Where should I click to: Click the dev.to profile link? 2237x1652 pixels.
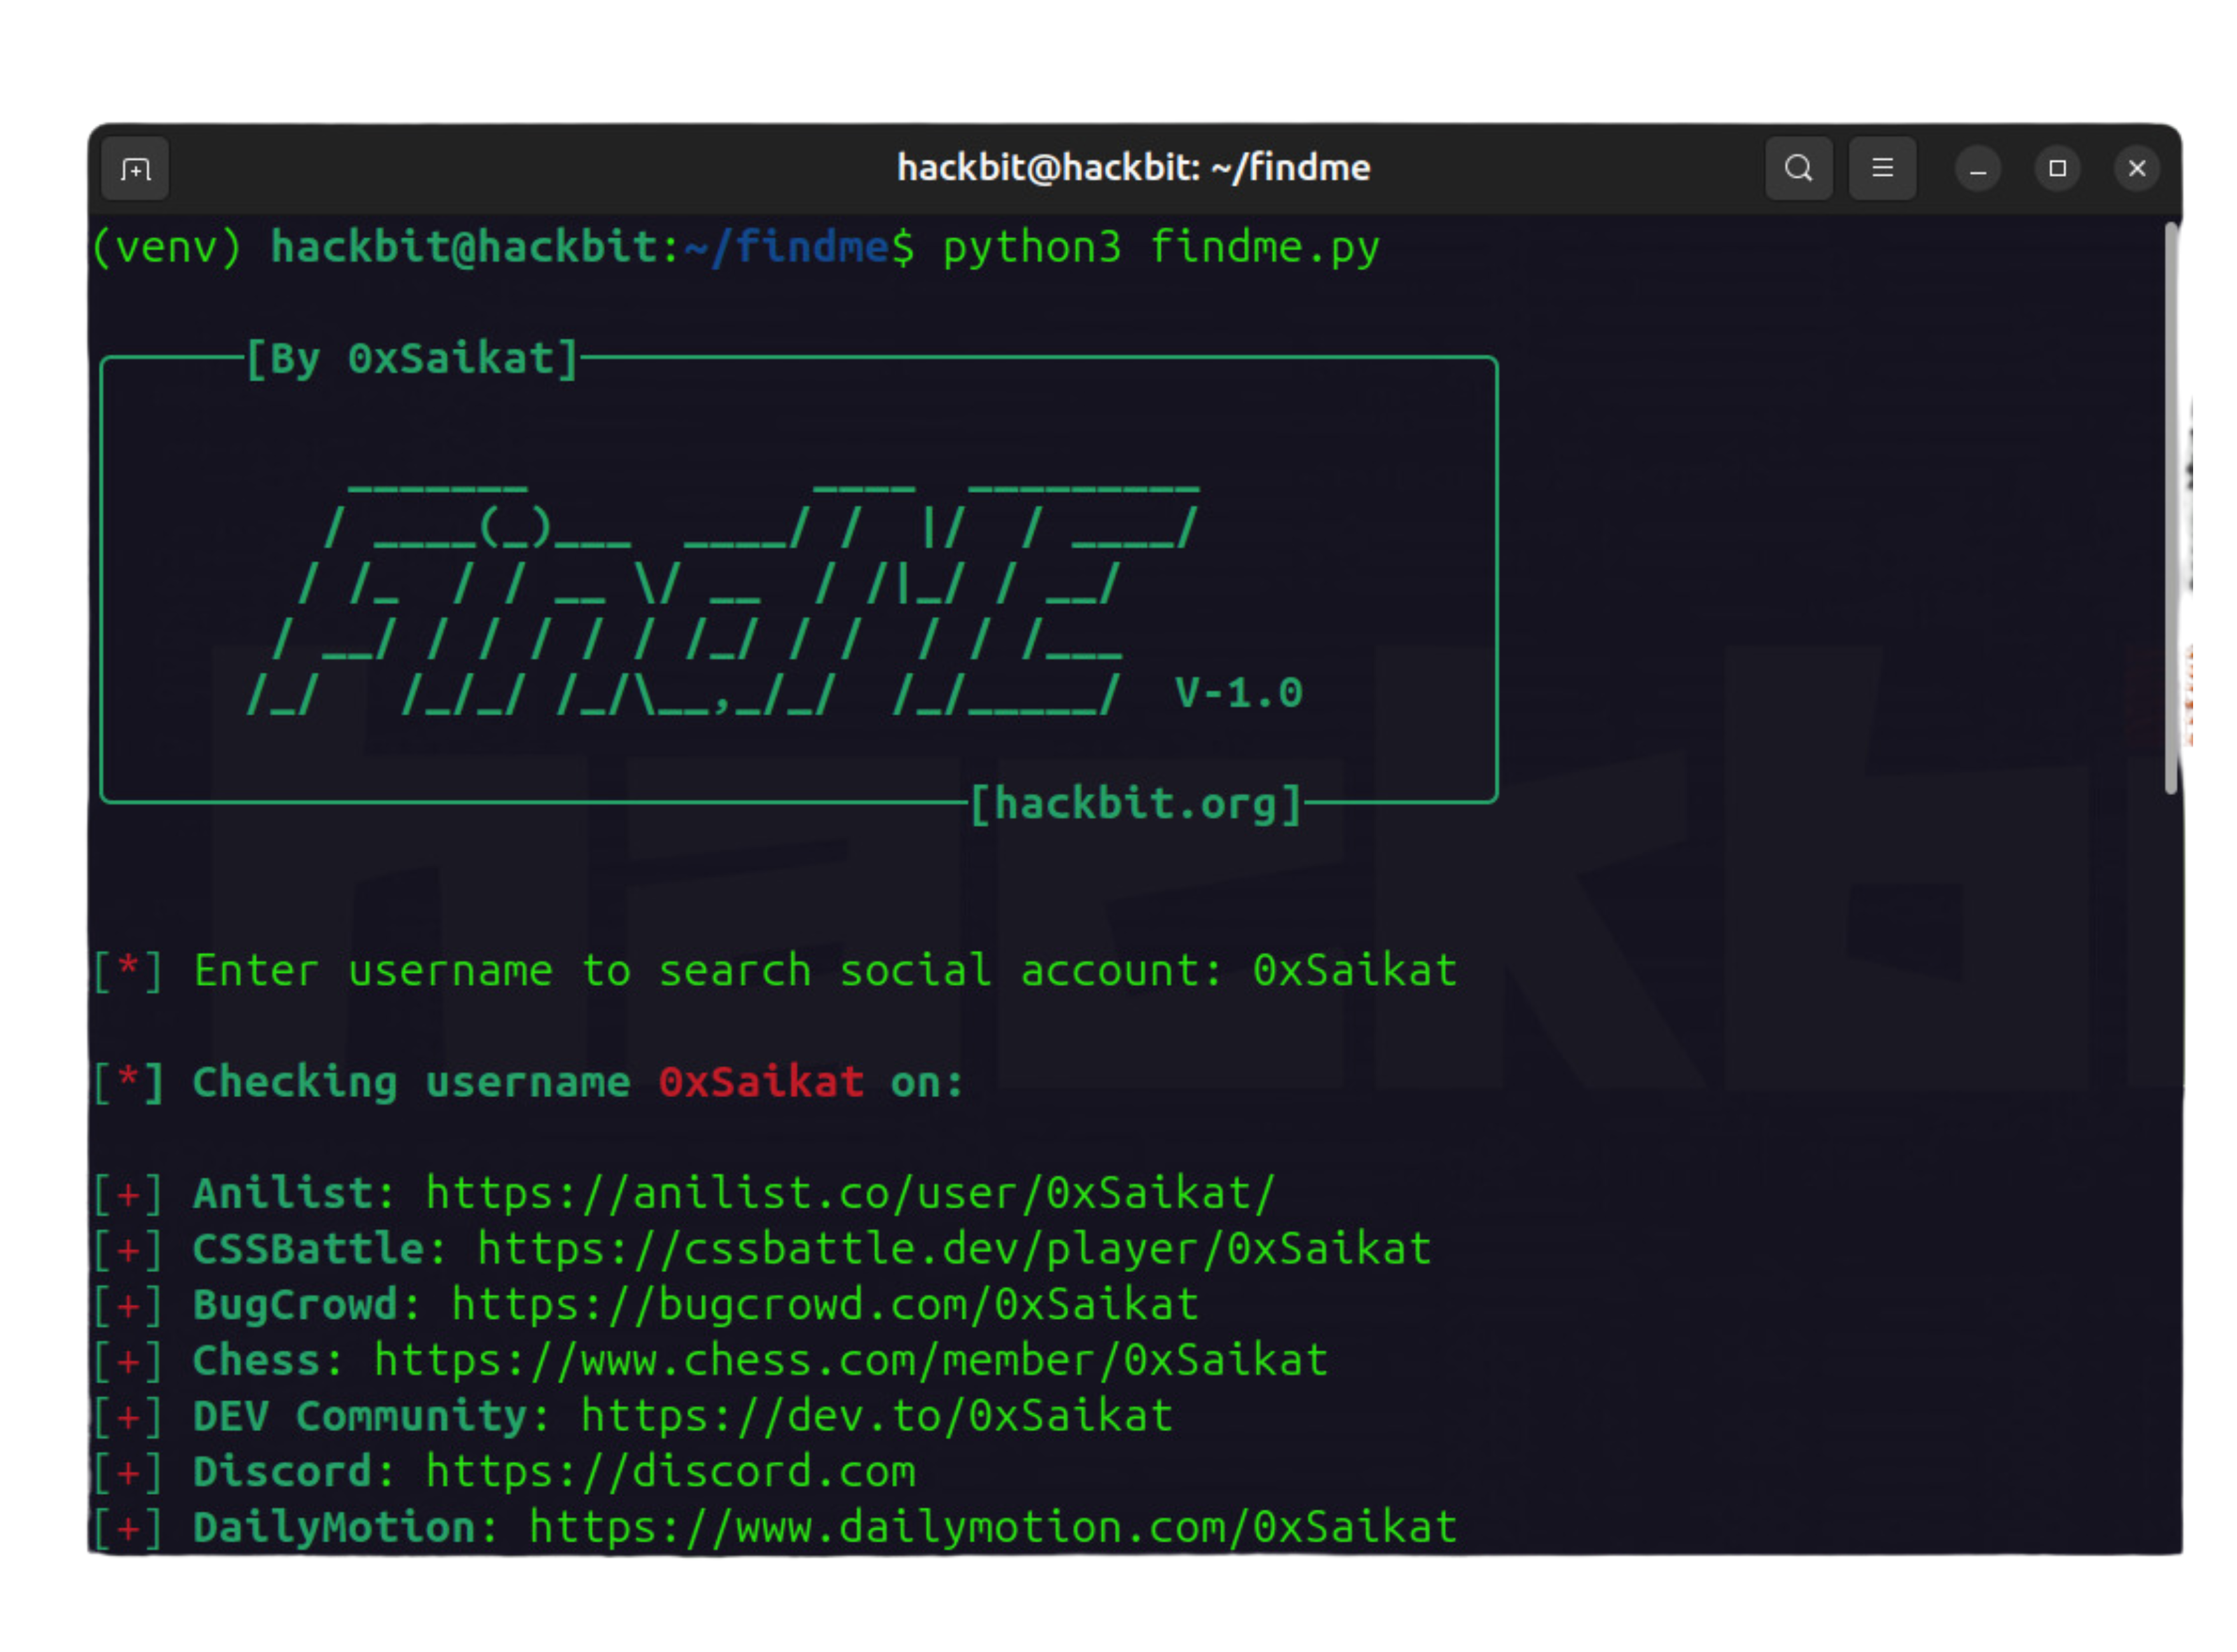tap(876, 1416)
